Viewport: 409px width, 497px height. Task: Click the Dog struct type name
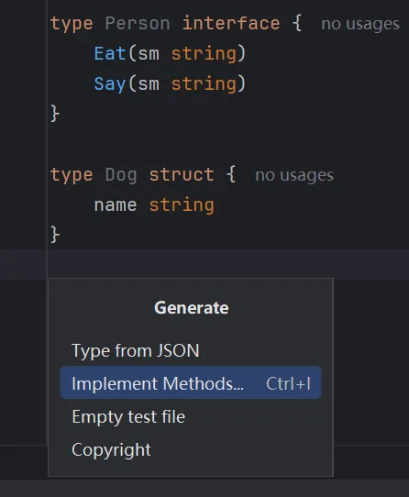pos(121,175)
